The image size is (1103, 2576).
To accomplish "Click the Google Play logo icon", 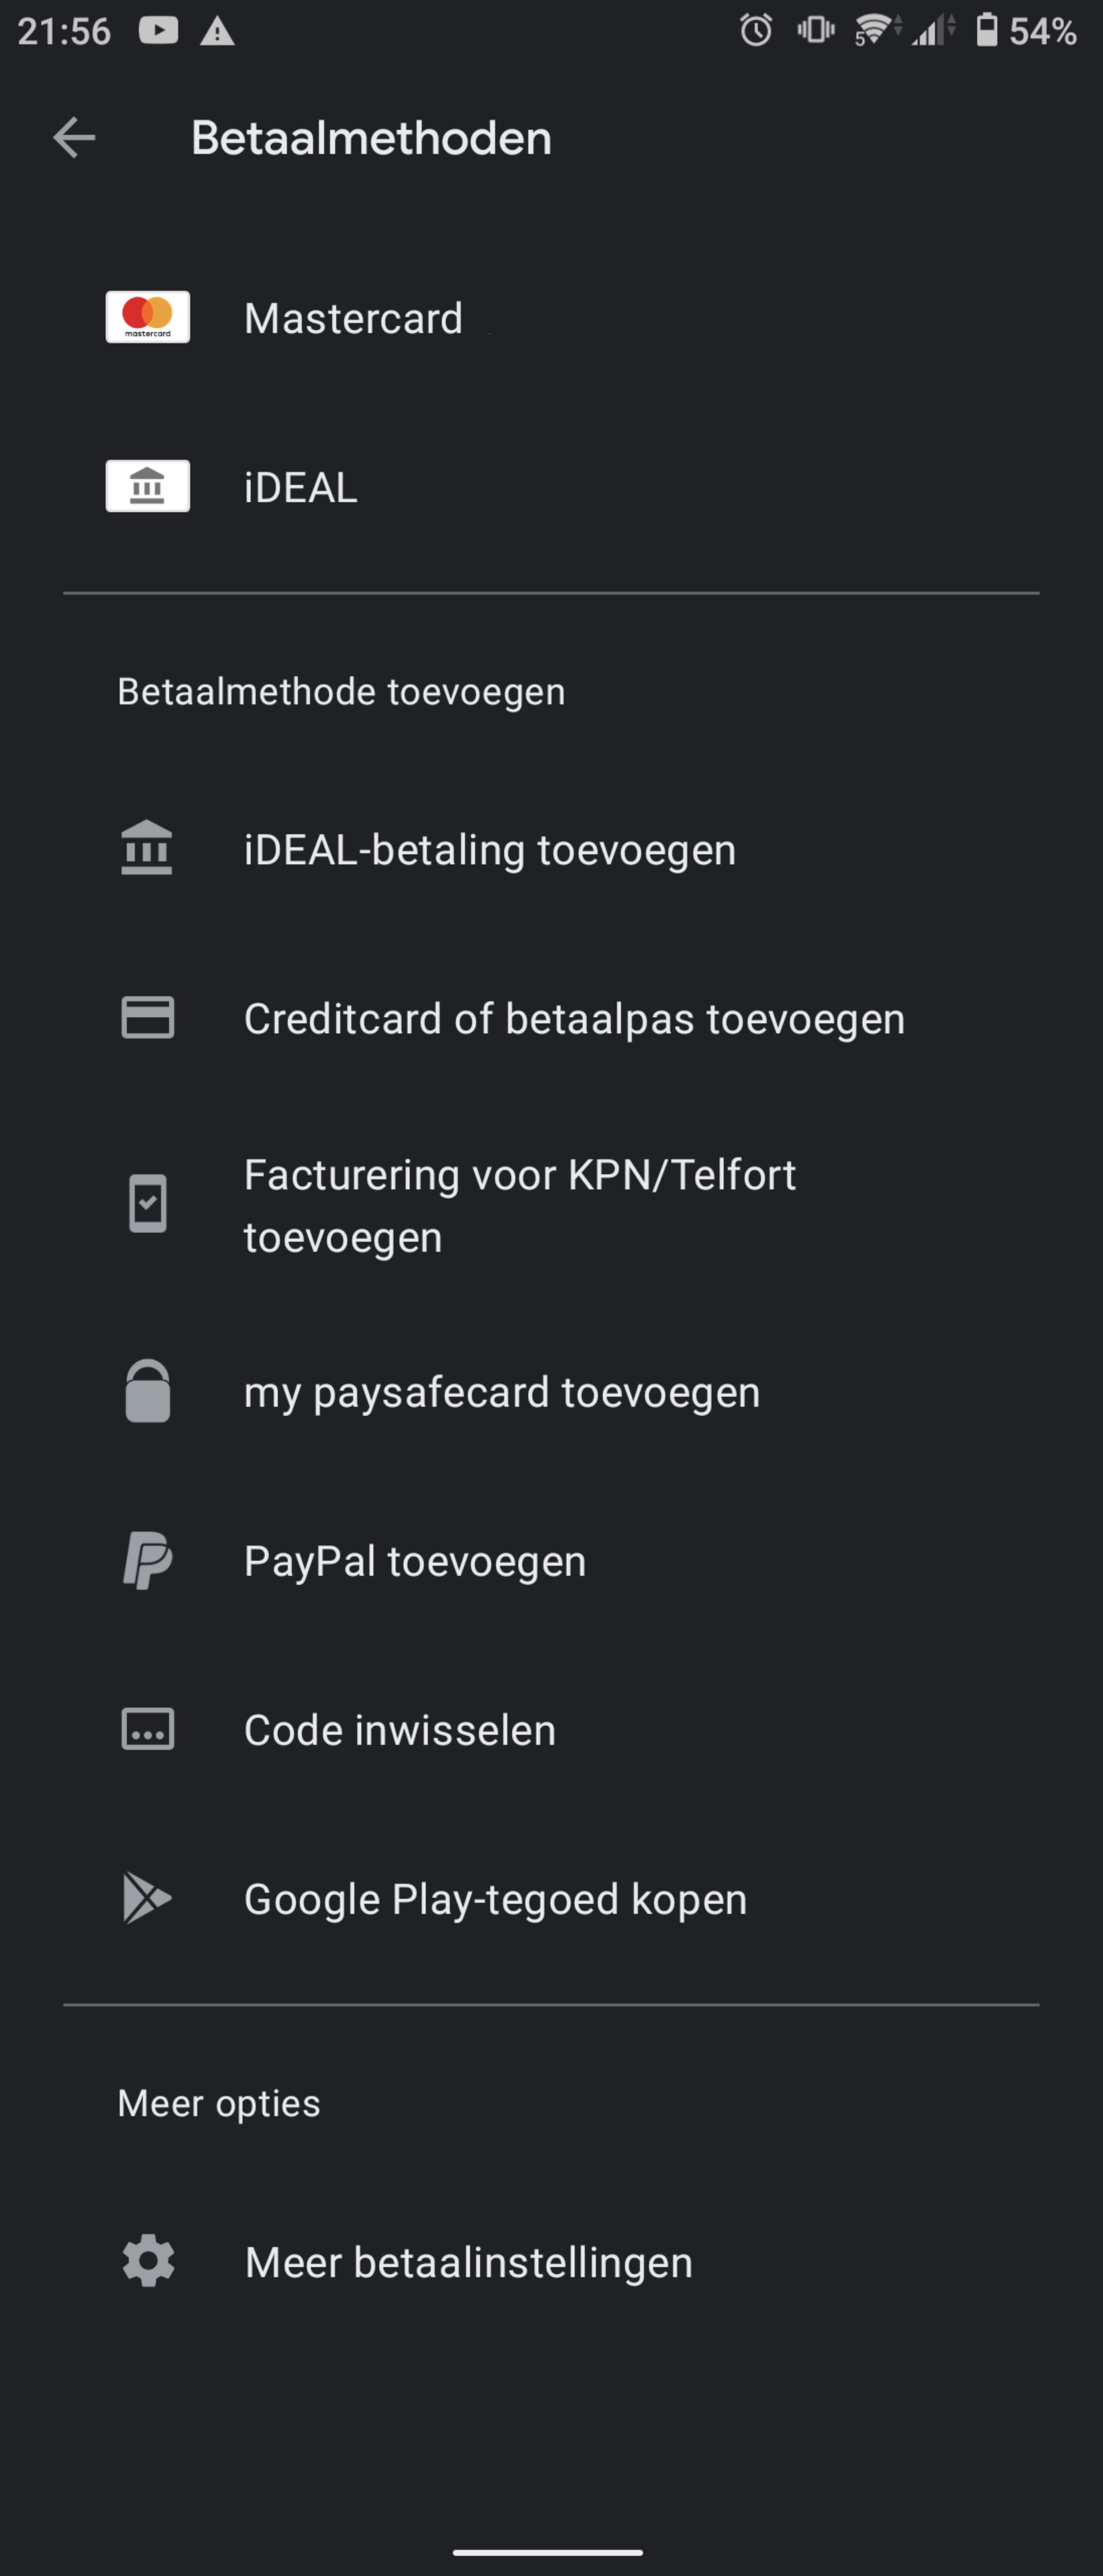I will pos(147,1897).
